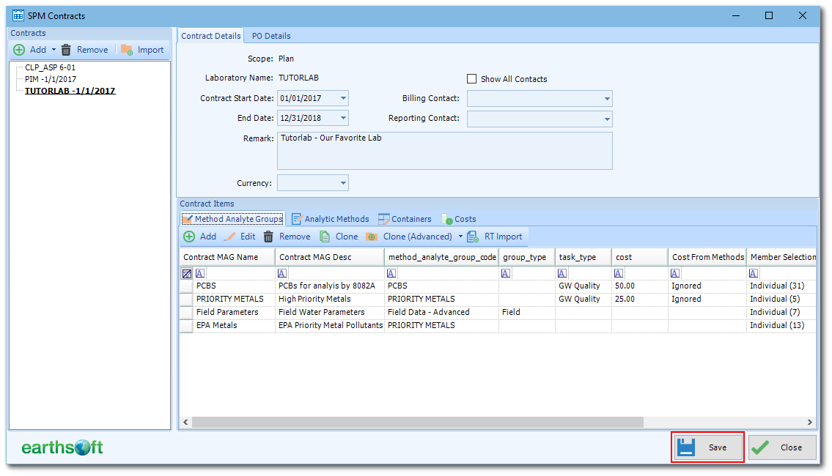Open the Add dropdown arrow in Contracts toolbar
The image size is (832, 476).
pyautogui.click(x=54, y=50)
